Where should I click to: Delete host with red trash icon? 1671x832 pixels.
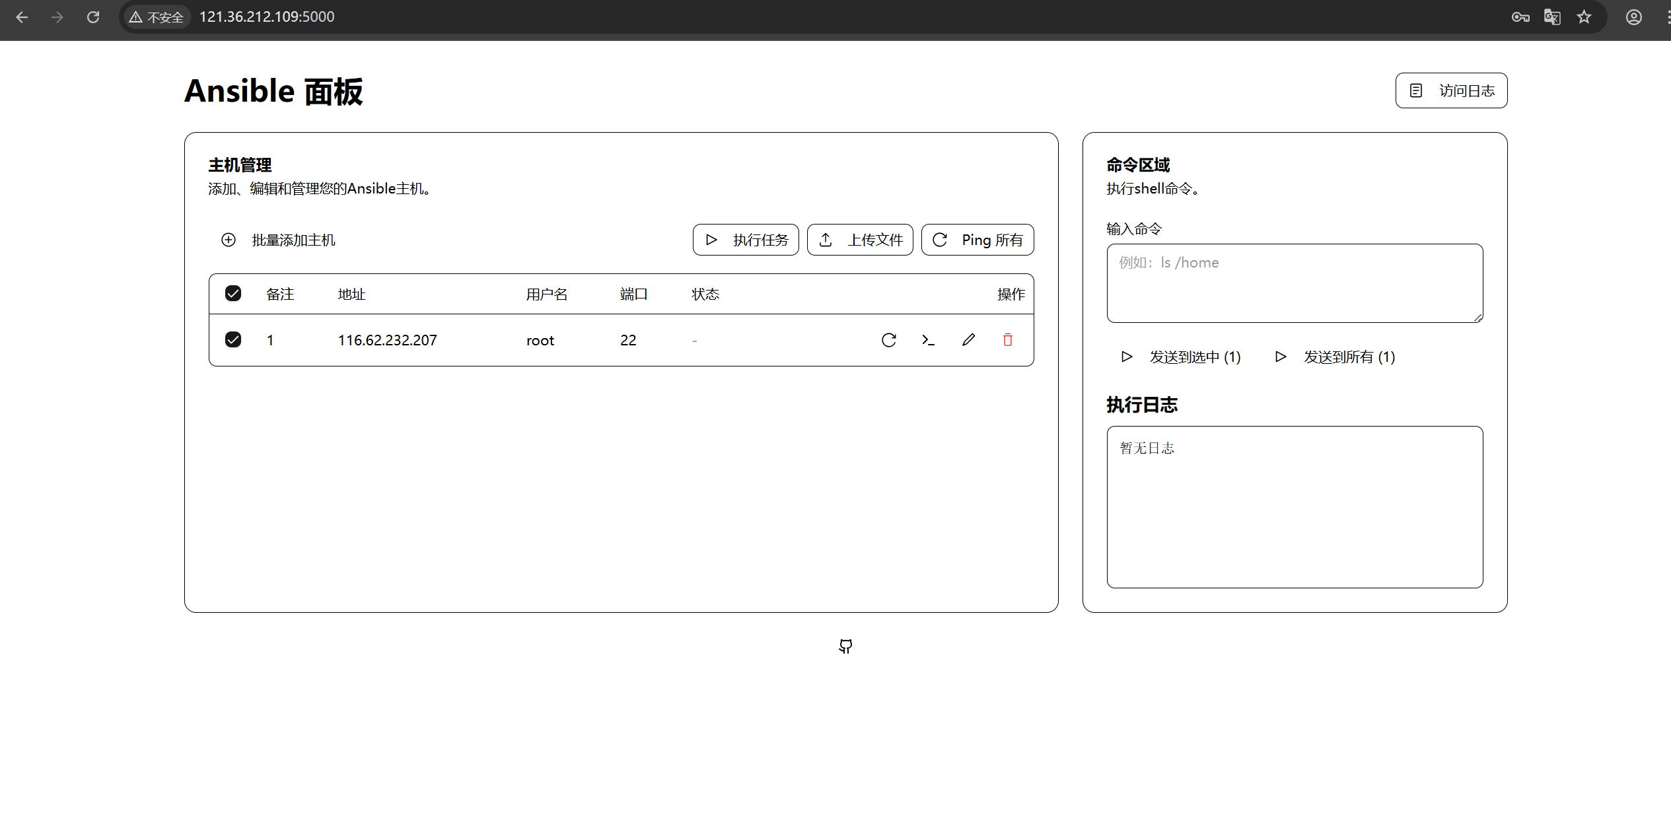(x=1007, y=340)
